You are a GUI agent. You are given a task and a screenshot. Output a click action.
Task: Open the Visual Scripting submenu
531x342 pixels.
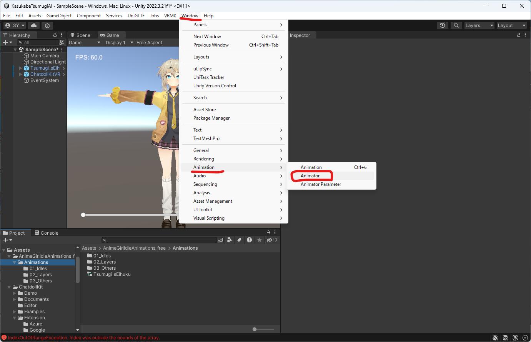[x=234, y=218]
